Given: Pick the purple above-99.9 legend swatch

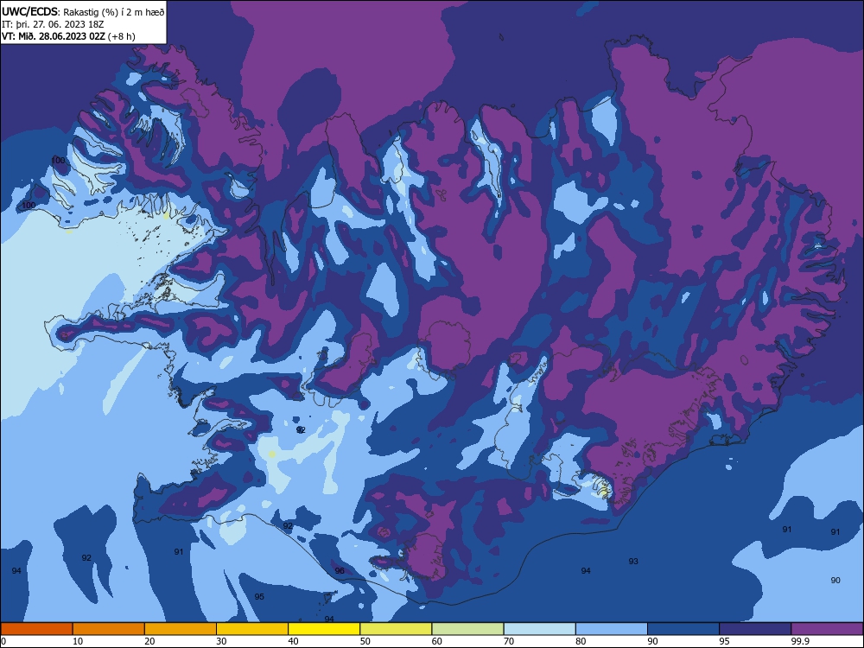Looking at the screenshot, I should tap(827, 629).
